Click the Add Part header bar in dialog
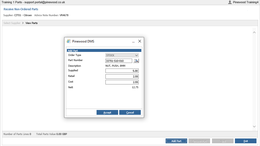Image resolution: width=260 pixels, height=146 pixels. click(104, 51)
